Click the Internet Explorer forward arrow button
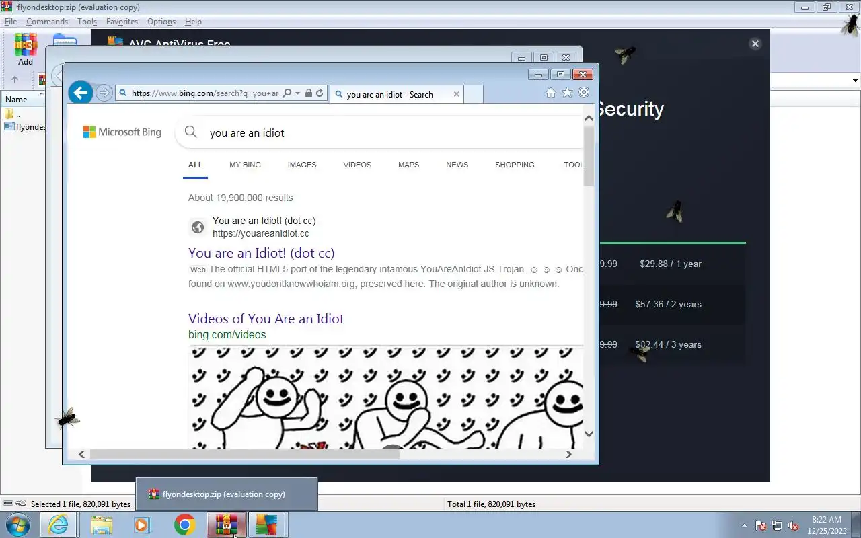861x538 pixels. [x=104, y=93]
